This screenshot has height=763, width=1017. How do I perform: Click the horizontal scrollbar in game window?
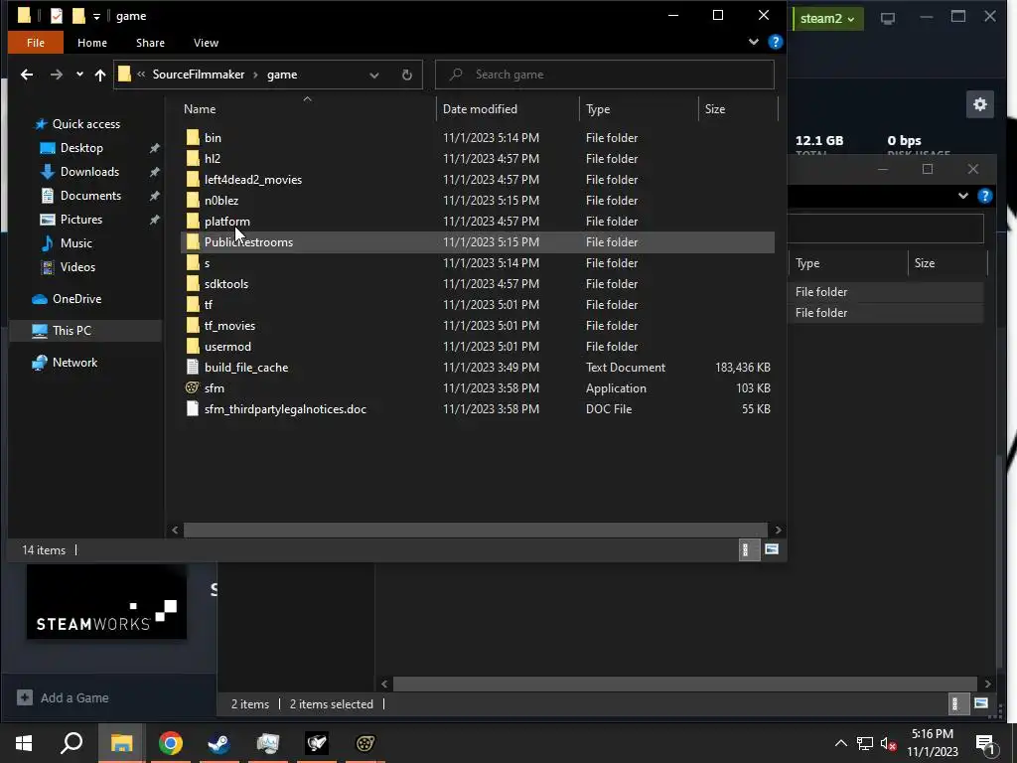click(x=476, y=531)
